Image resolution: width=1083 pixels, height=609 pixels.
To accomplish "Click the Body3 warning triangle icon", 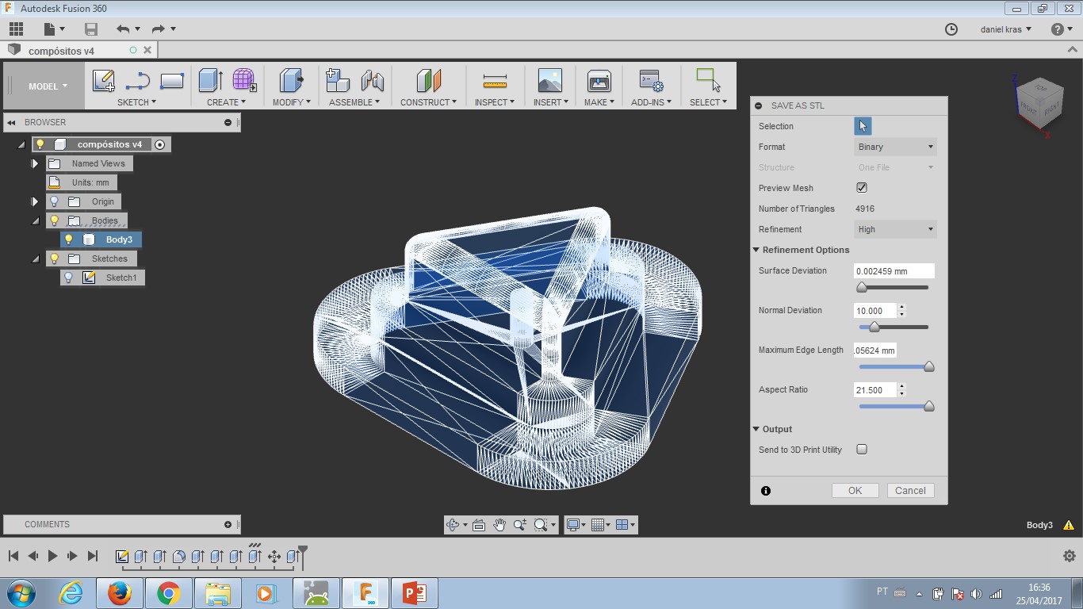I will coord(1069,525).
